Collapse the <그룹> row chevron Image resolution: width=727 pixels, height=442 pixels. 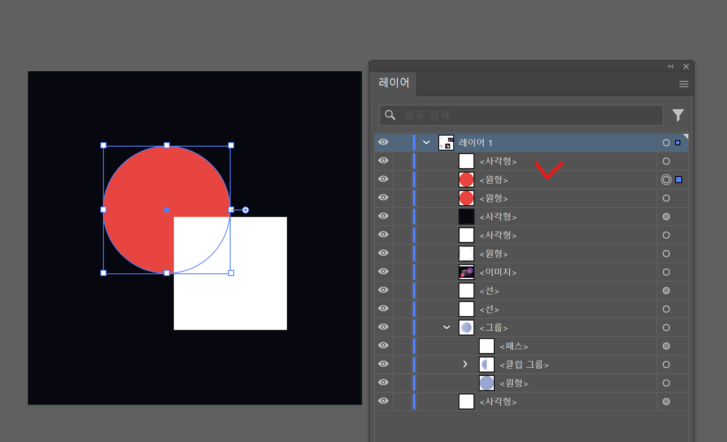(447, 328)
